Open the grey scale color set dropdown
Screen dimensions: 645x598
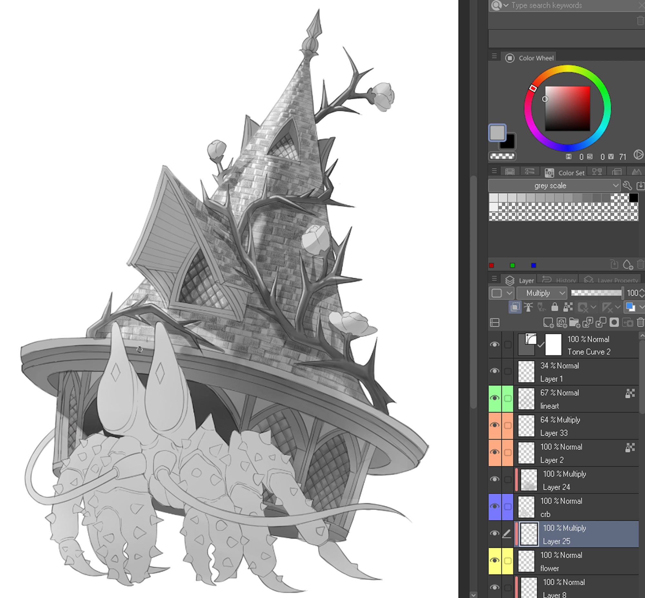(x=554, y=186)
